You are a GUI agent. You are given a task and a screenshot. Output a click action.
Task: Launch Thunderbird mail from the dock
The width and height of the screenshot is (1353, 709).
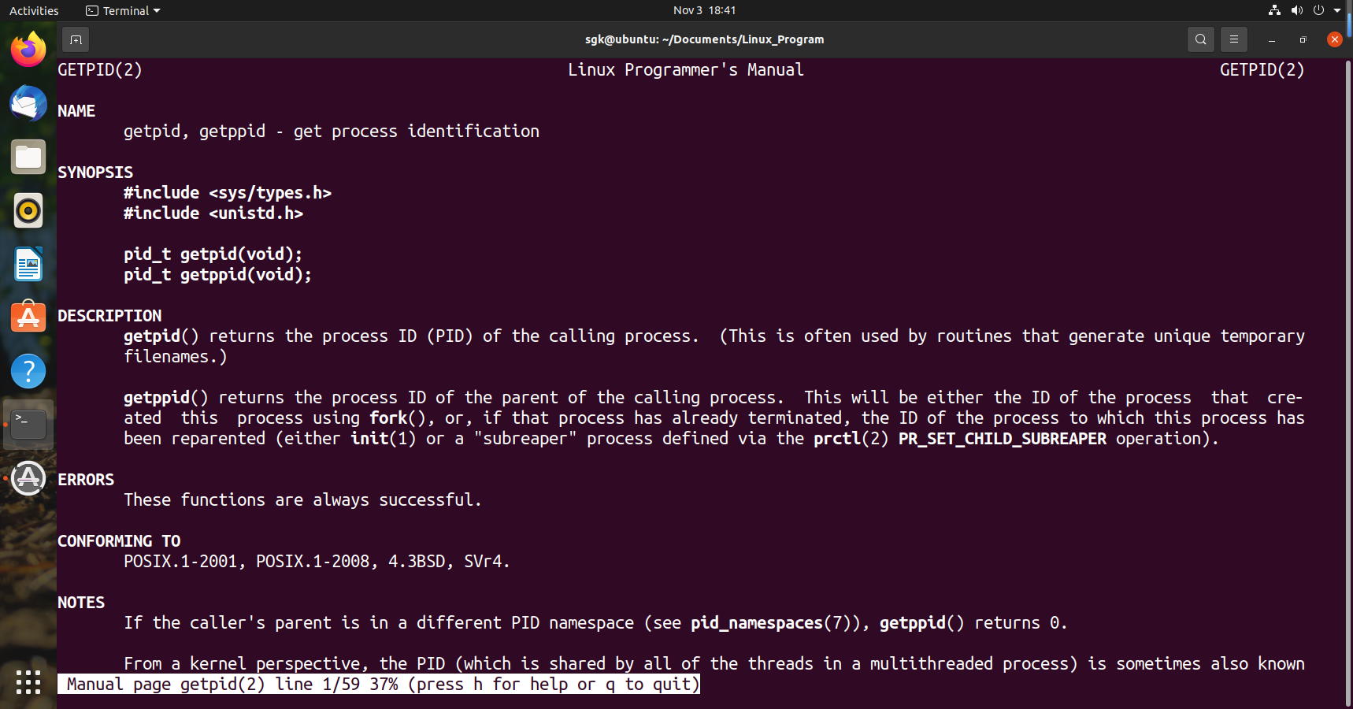[x=28, y=103]
